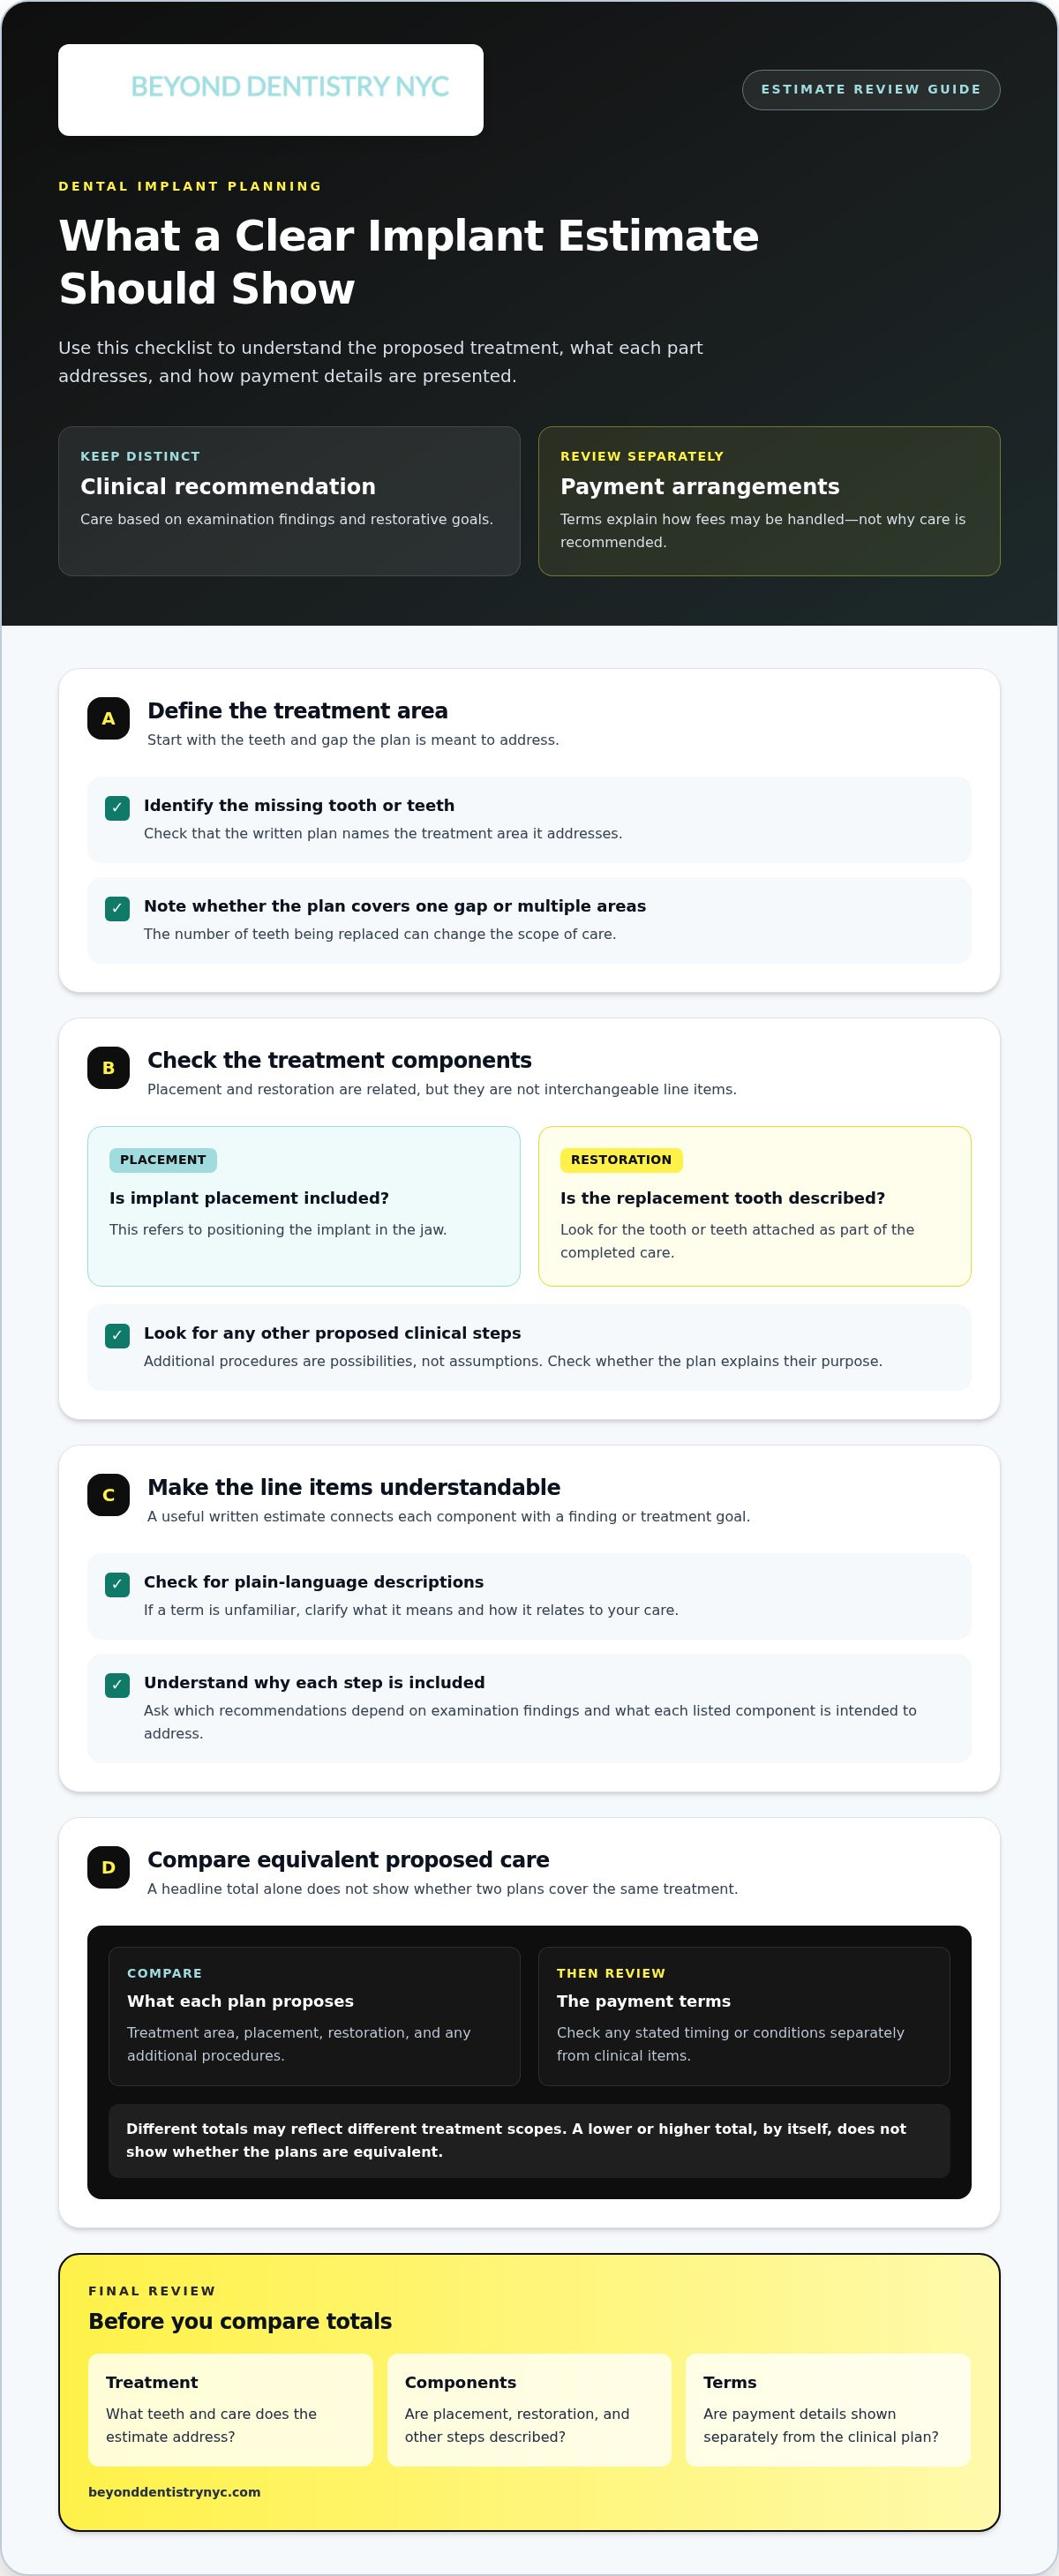Toggle the 'one gap or multiple areas' checkbox

117,908
